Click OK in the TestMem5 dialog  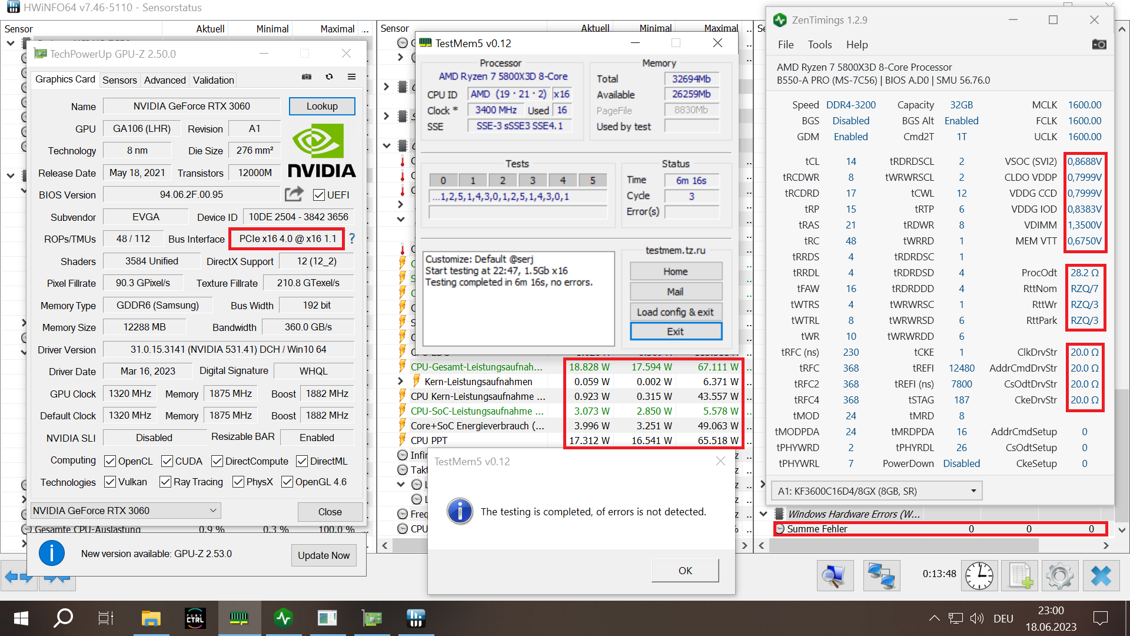(685, 571)
